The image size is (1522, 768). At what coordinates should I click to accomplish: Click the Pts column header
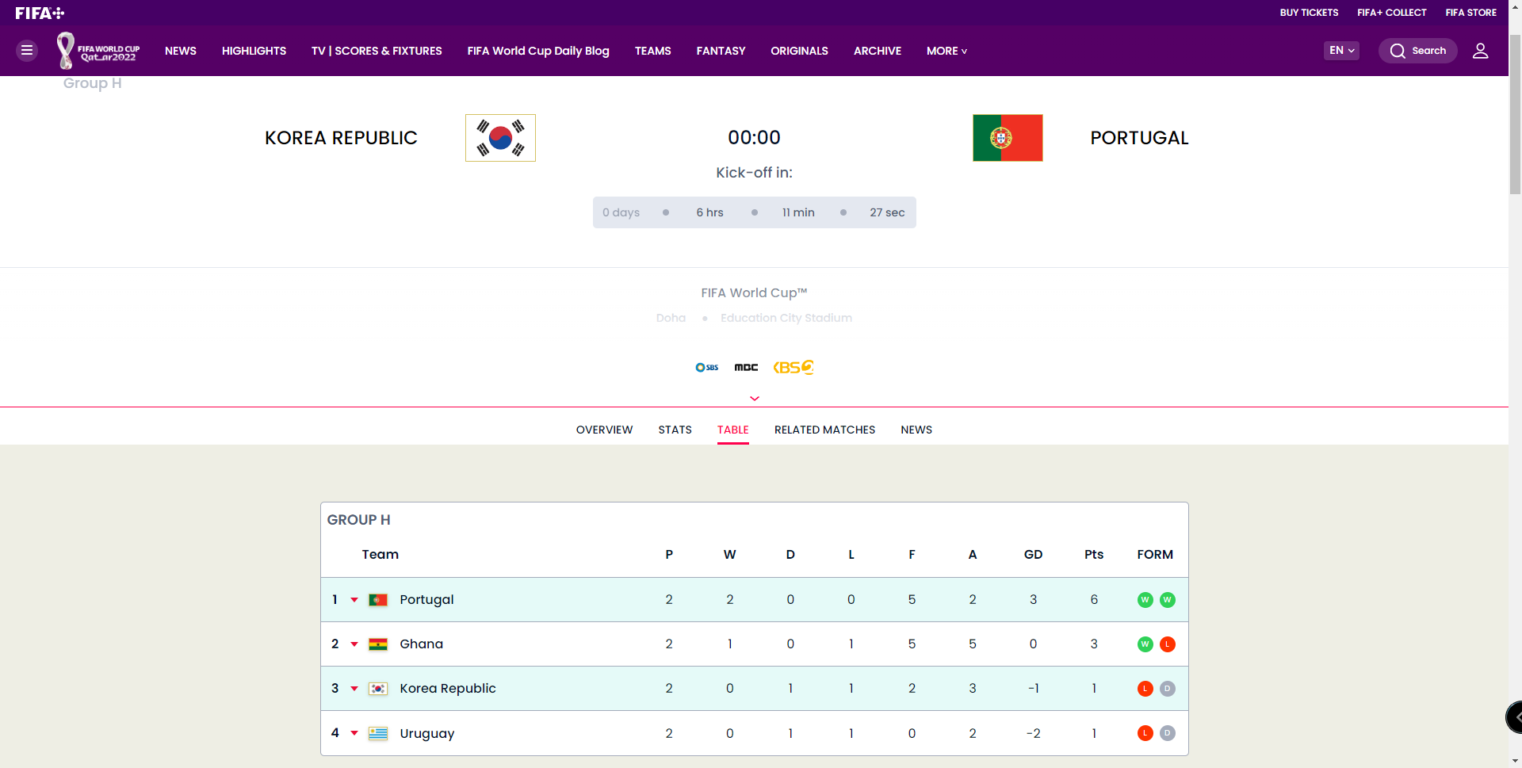pos(1094,555)
